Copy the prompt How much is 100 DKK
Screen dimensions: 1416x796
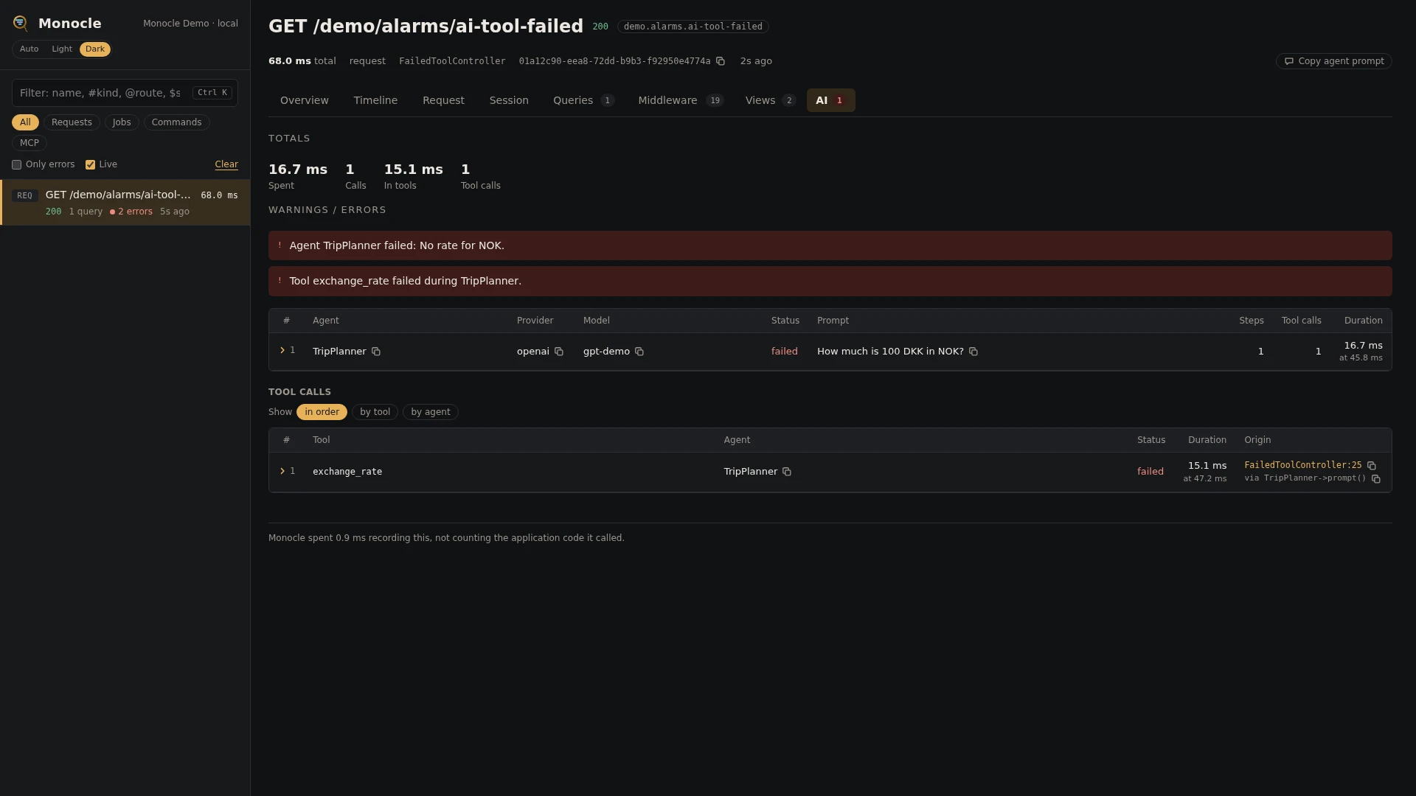coord(974,352)
